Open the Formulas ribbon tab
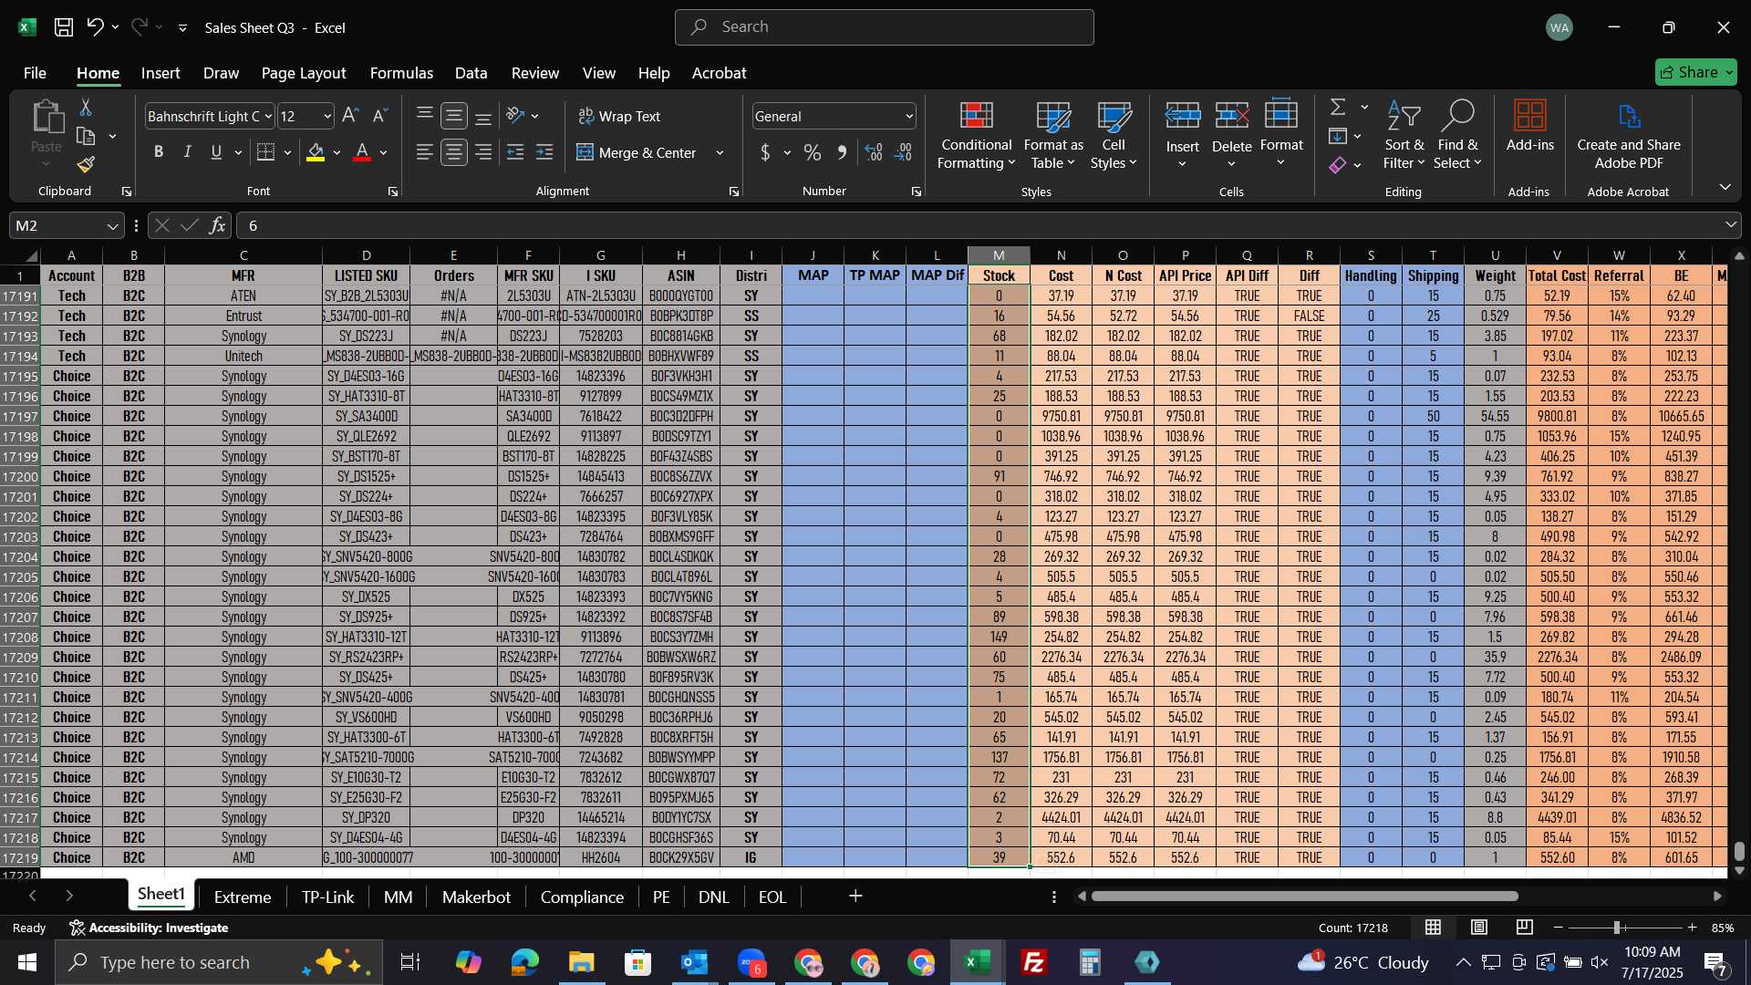Viewport: 1751px width, 985px height. click(x=401, y=73)
